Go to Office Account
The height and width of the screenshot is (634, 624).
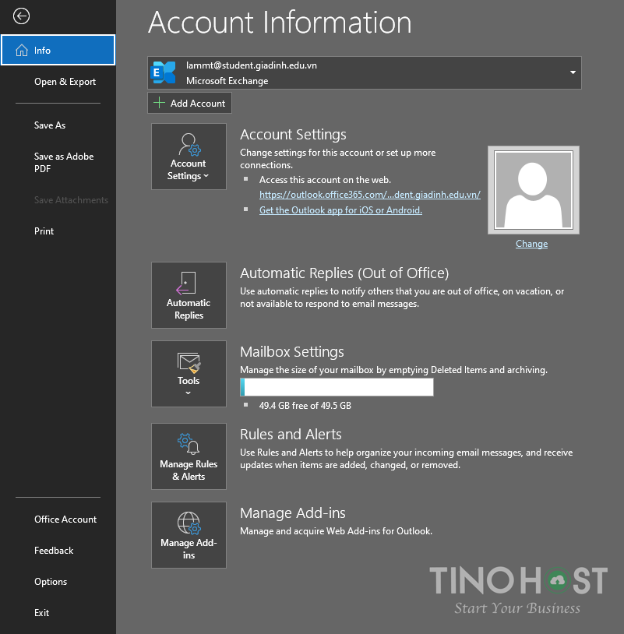click(x=65, y=520)
